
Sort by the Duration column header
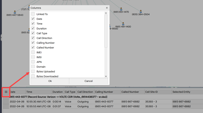tap(58, 92)
